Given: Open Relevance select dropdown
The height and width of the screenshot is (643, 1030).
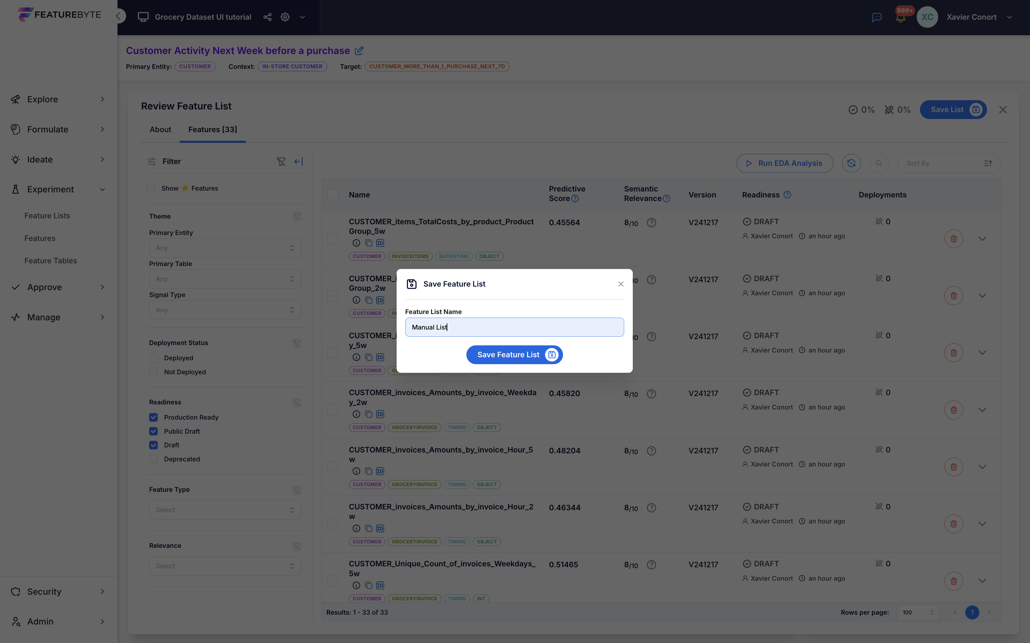Looking at the screenshot, I should pos(225,566).
